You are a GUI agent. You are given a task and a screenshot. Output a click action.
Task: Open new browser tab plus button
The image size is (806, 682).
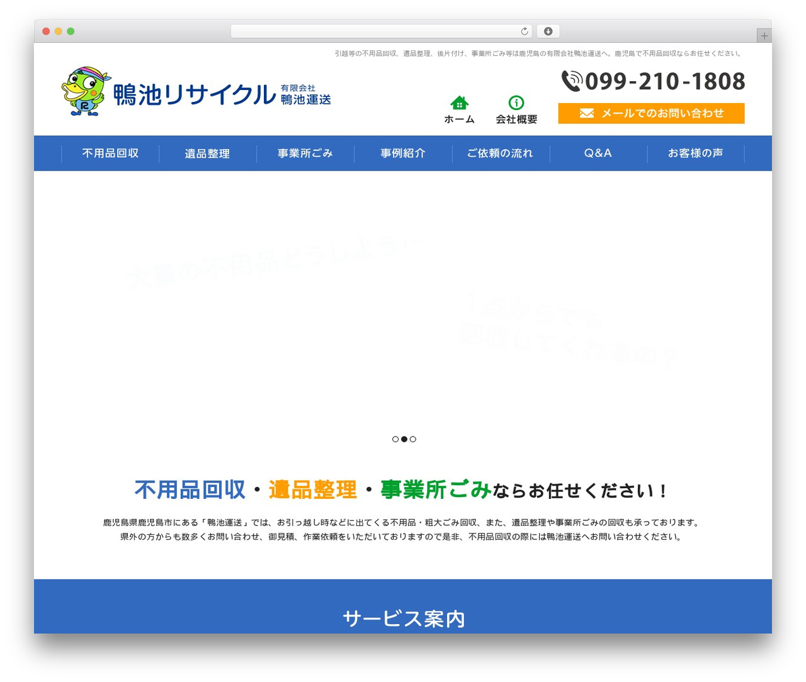coord(764,36)
